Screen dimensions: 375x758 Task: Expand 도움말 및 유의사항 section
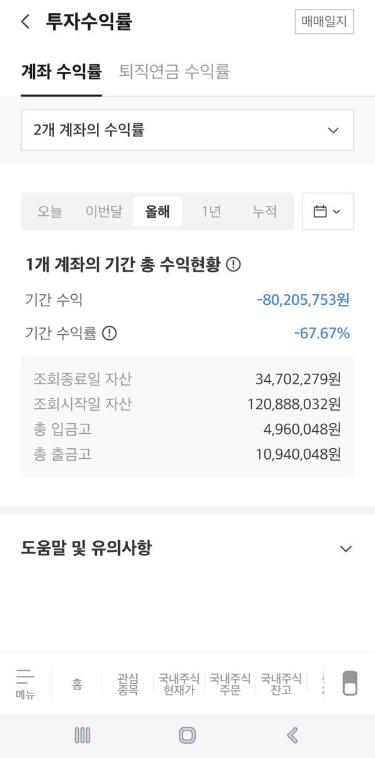(187, 549)
